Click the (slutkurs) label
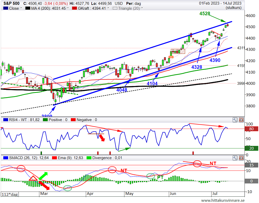The height and width of the screenshot is (203, 259). point(234,8)
